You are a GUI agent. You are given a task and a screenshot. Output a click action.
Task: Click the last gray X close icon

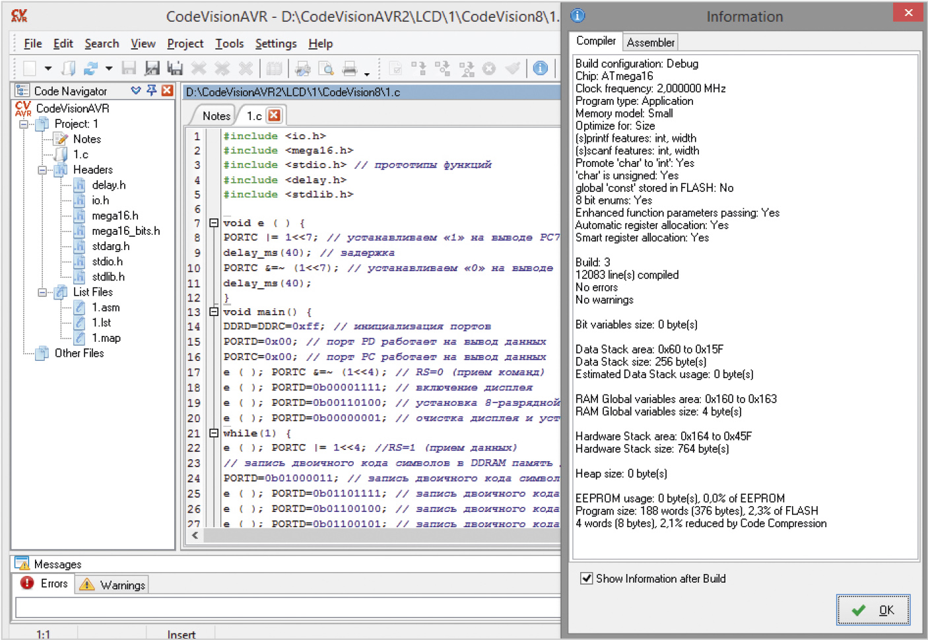coord(246,68)
